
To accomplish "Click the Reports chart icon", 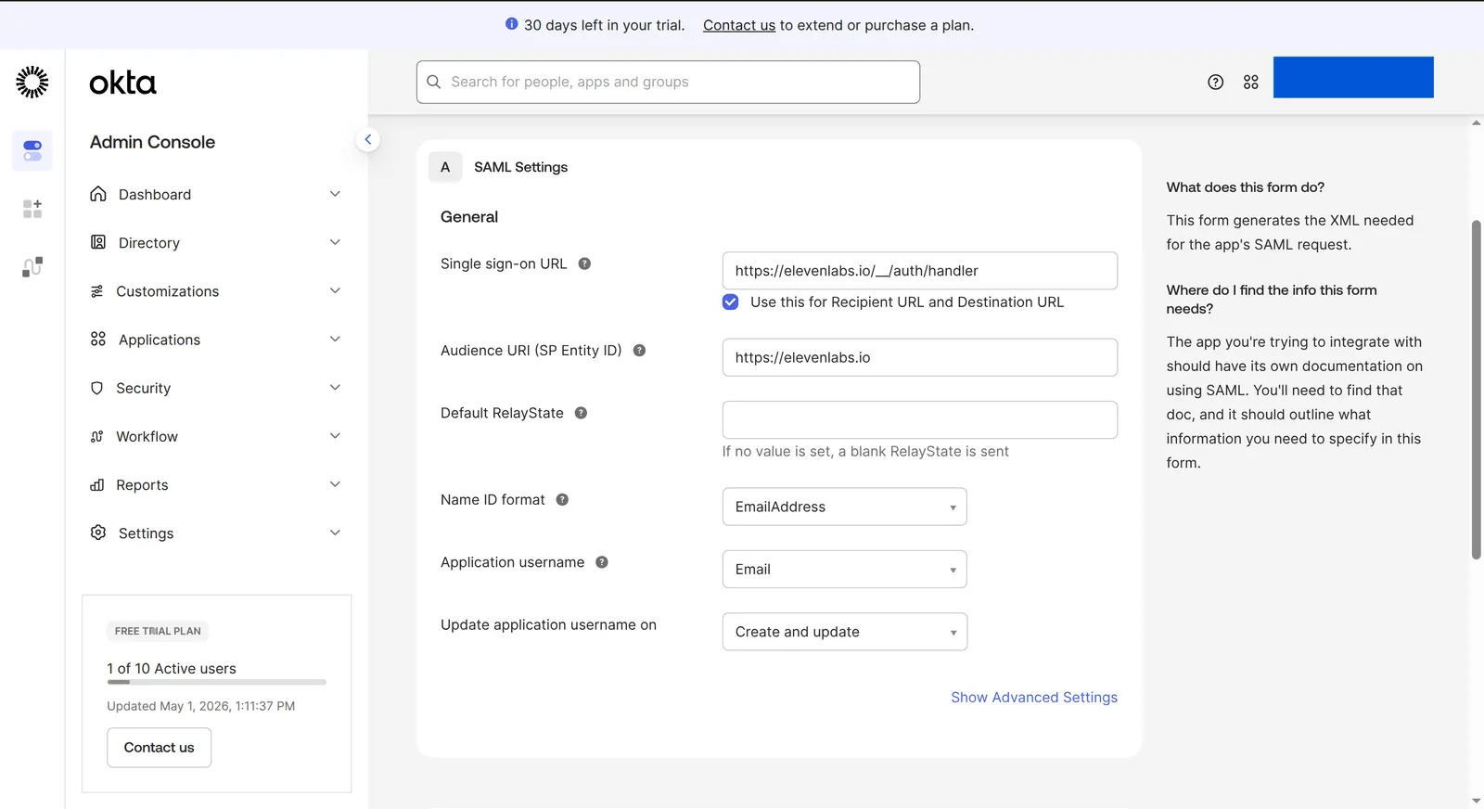I will tap(97, 484).
